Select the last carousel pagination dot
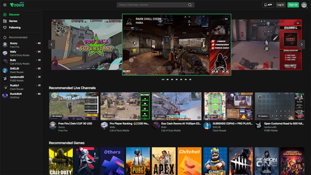Viewport: 311px width, 175px height. 190,80
